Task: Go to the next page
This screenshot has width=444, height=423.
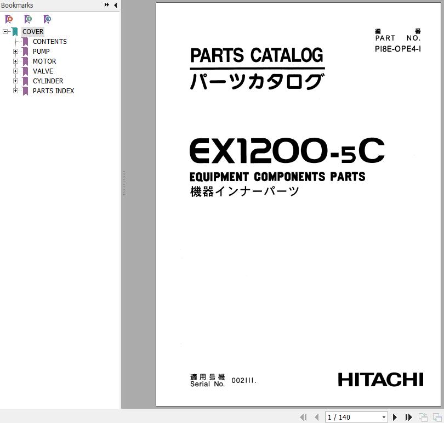Action: (395, 417)
